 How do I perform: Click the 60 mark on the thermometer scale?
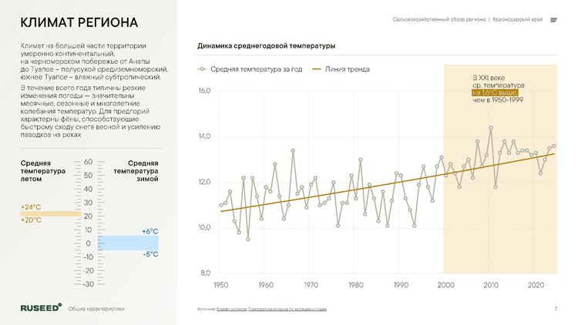click(88, 162)
